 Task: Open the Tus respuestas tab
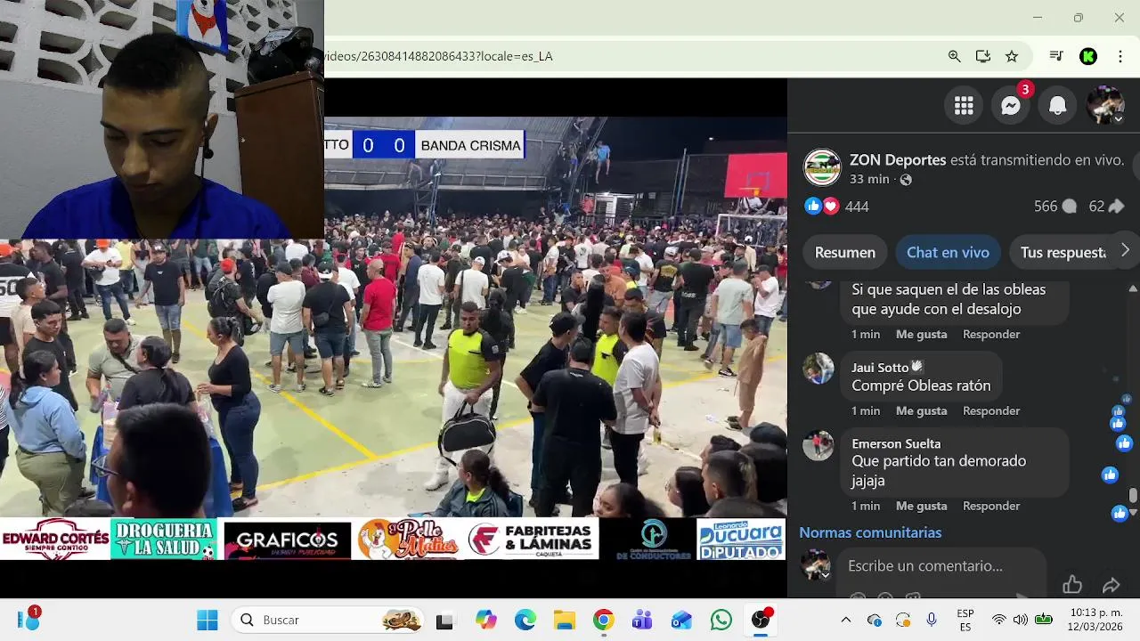tap(1063, 253)
